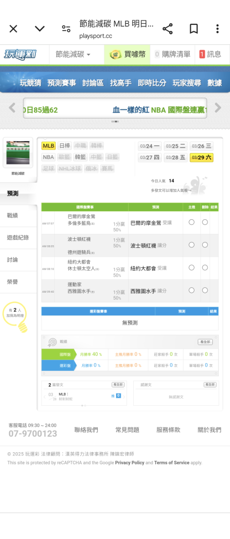This screenshot has width=230, height=539.
Task: Click the lightbulb 加我為明燈 icon
Action: 16,317
